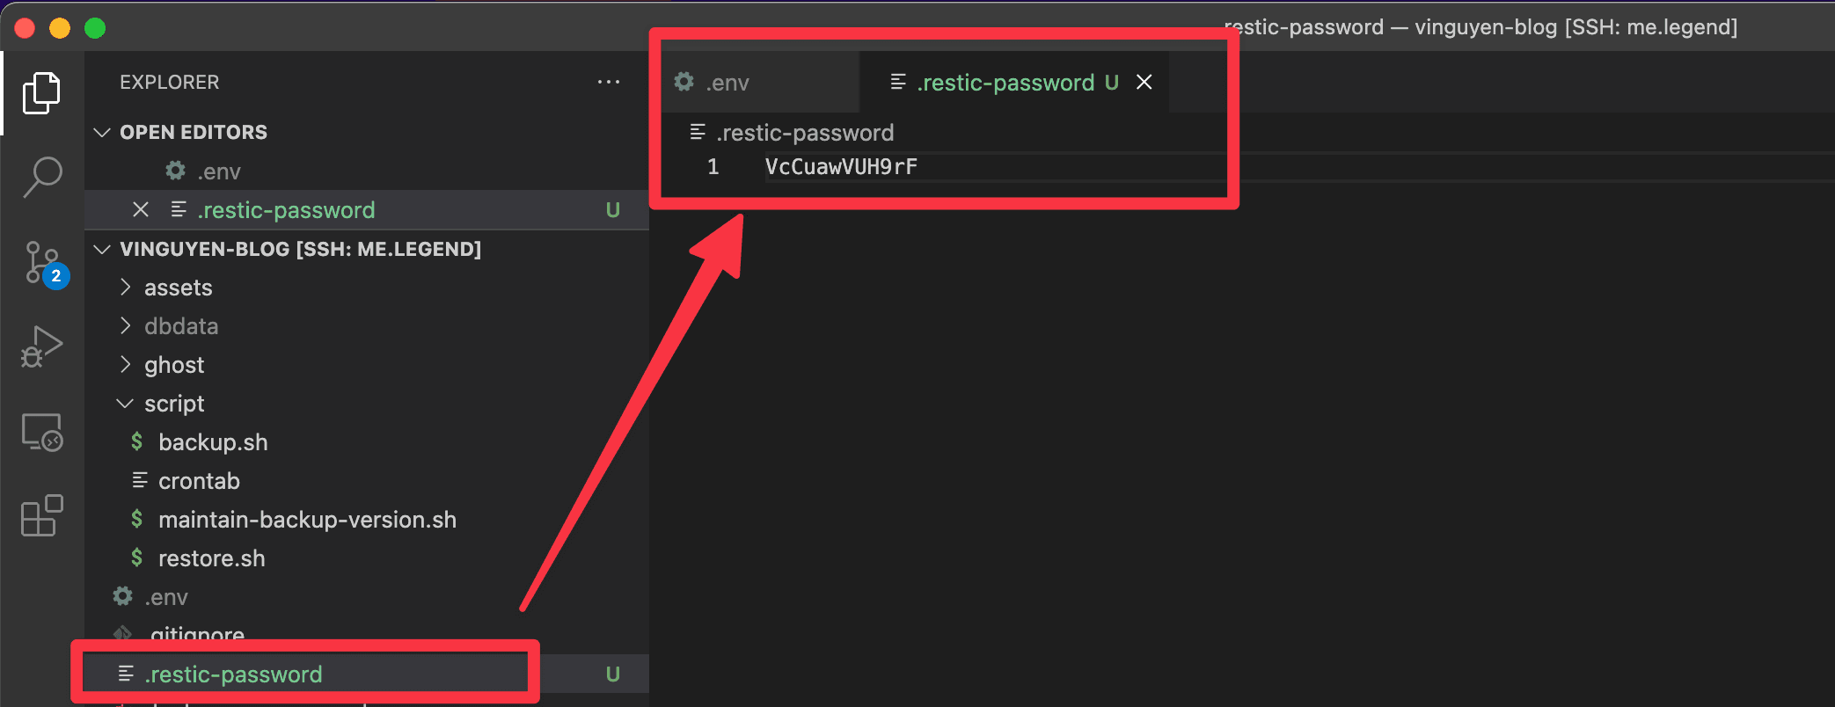Open the Remote Explorer icon

(41, 432)
